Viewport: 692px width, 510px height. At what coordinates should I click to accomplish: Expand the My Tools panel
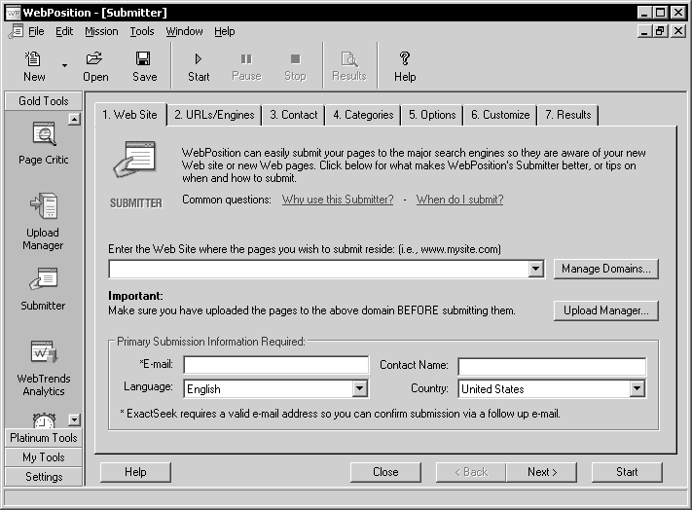(x=43, y=457)
